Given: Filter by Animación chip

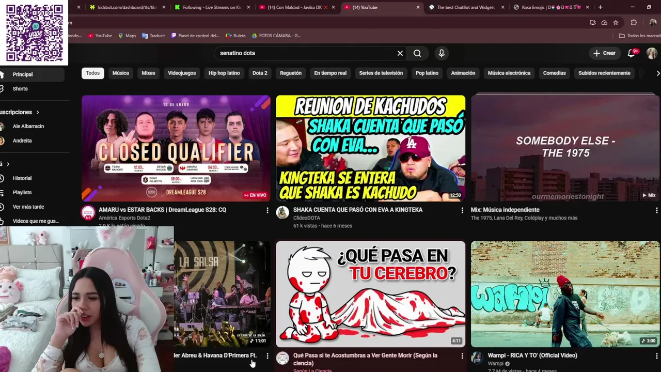Looking at the screenshot, I should pos(463,73).
